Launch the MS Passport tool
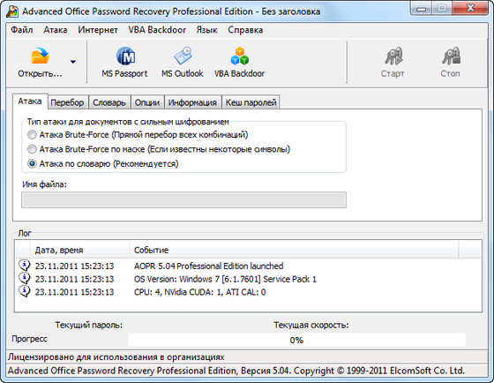 pyautogui.click(x=124, y=63)
